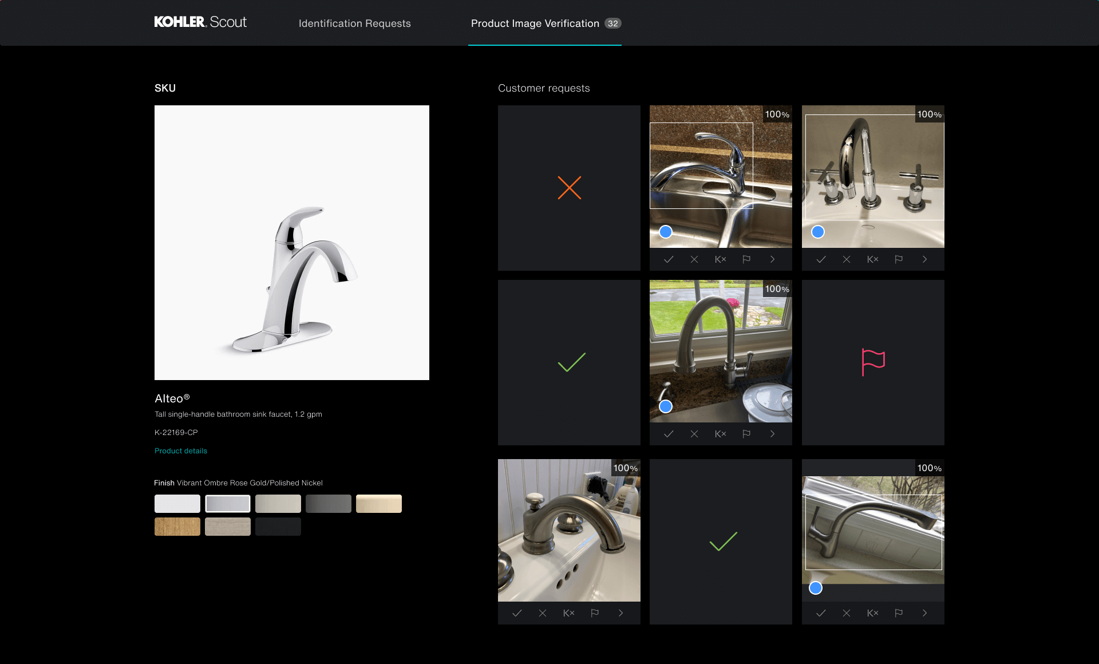Open the Alteo faucet product image
1099x664 pixels.
click(291, 243)
